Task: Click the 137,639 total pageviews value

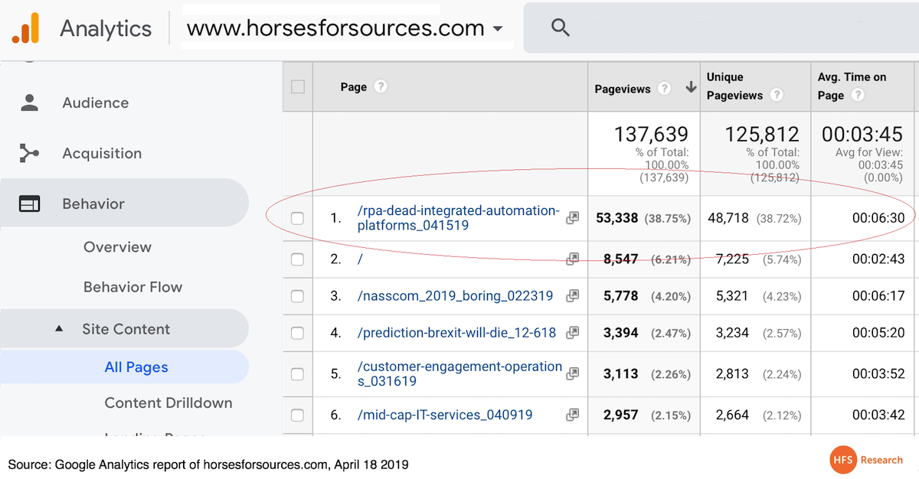Action: (651, 135)
